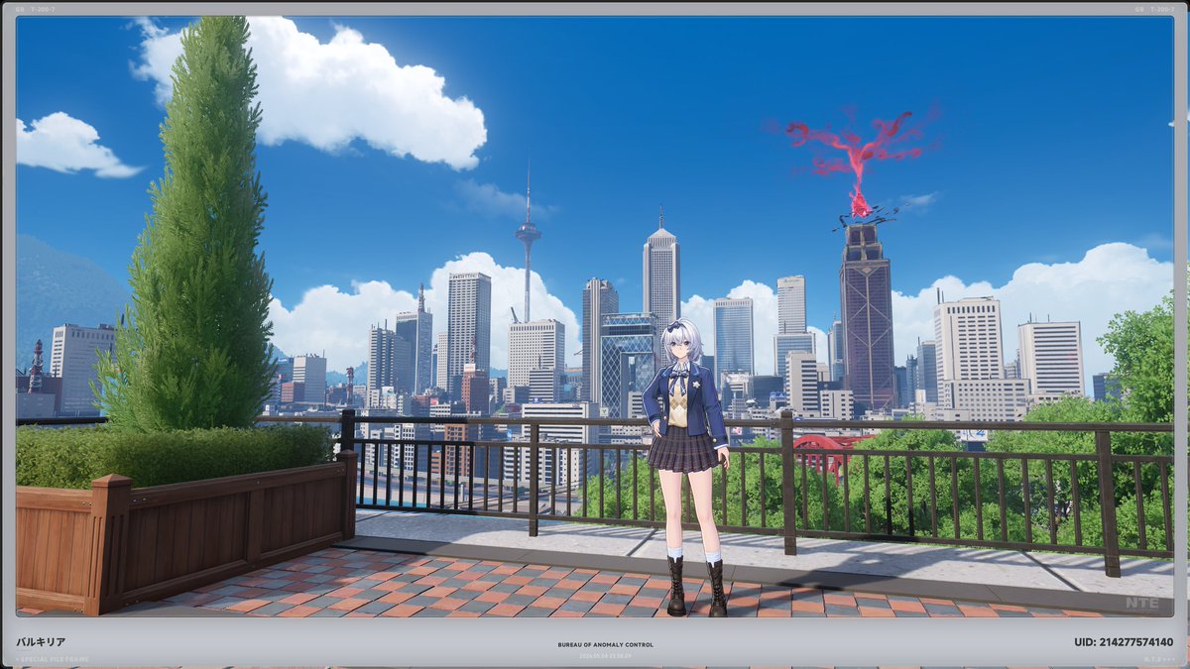Click the UID: 214277574140 text

tap(1124, 642)
